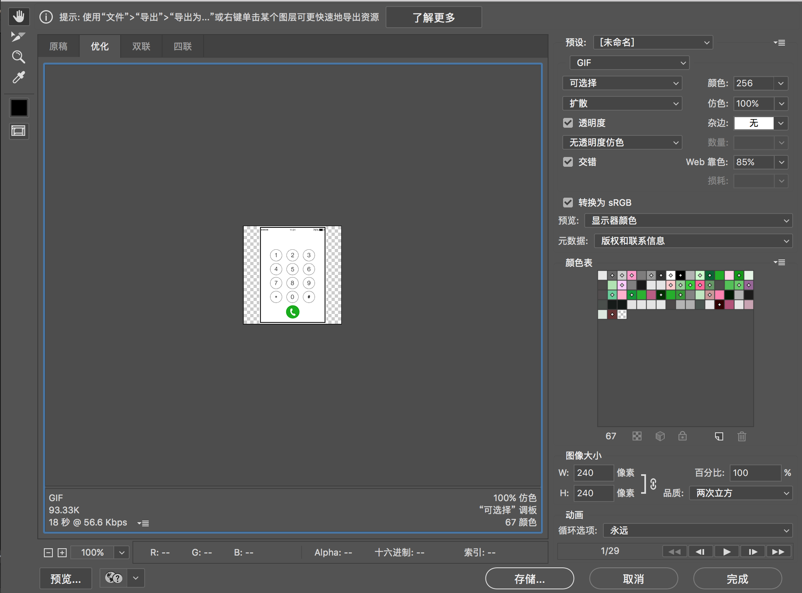Click the black eyedropper color swatch
This screenshot has width=802, height=593.
coord(19,108)
